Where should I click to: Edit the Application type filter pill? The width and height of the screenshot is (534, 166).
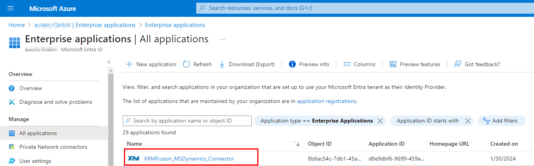[x=317, y=121]
